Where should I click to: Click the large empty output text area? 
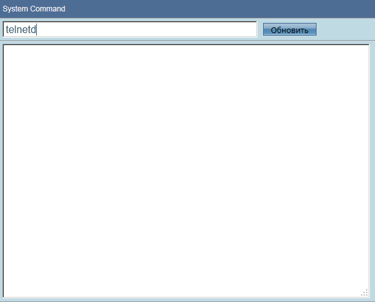(x=186, y=171)
